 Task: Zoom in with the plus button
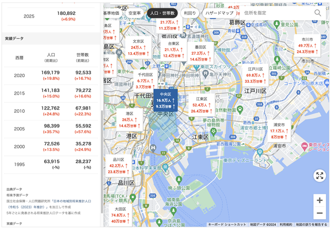[319, 200]
